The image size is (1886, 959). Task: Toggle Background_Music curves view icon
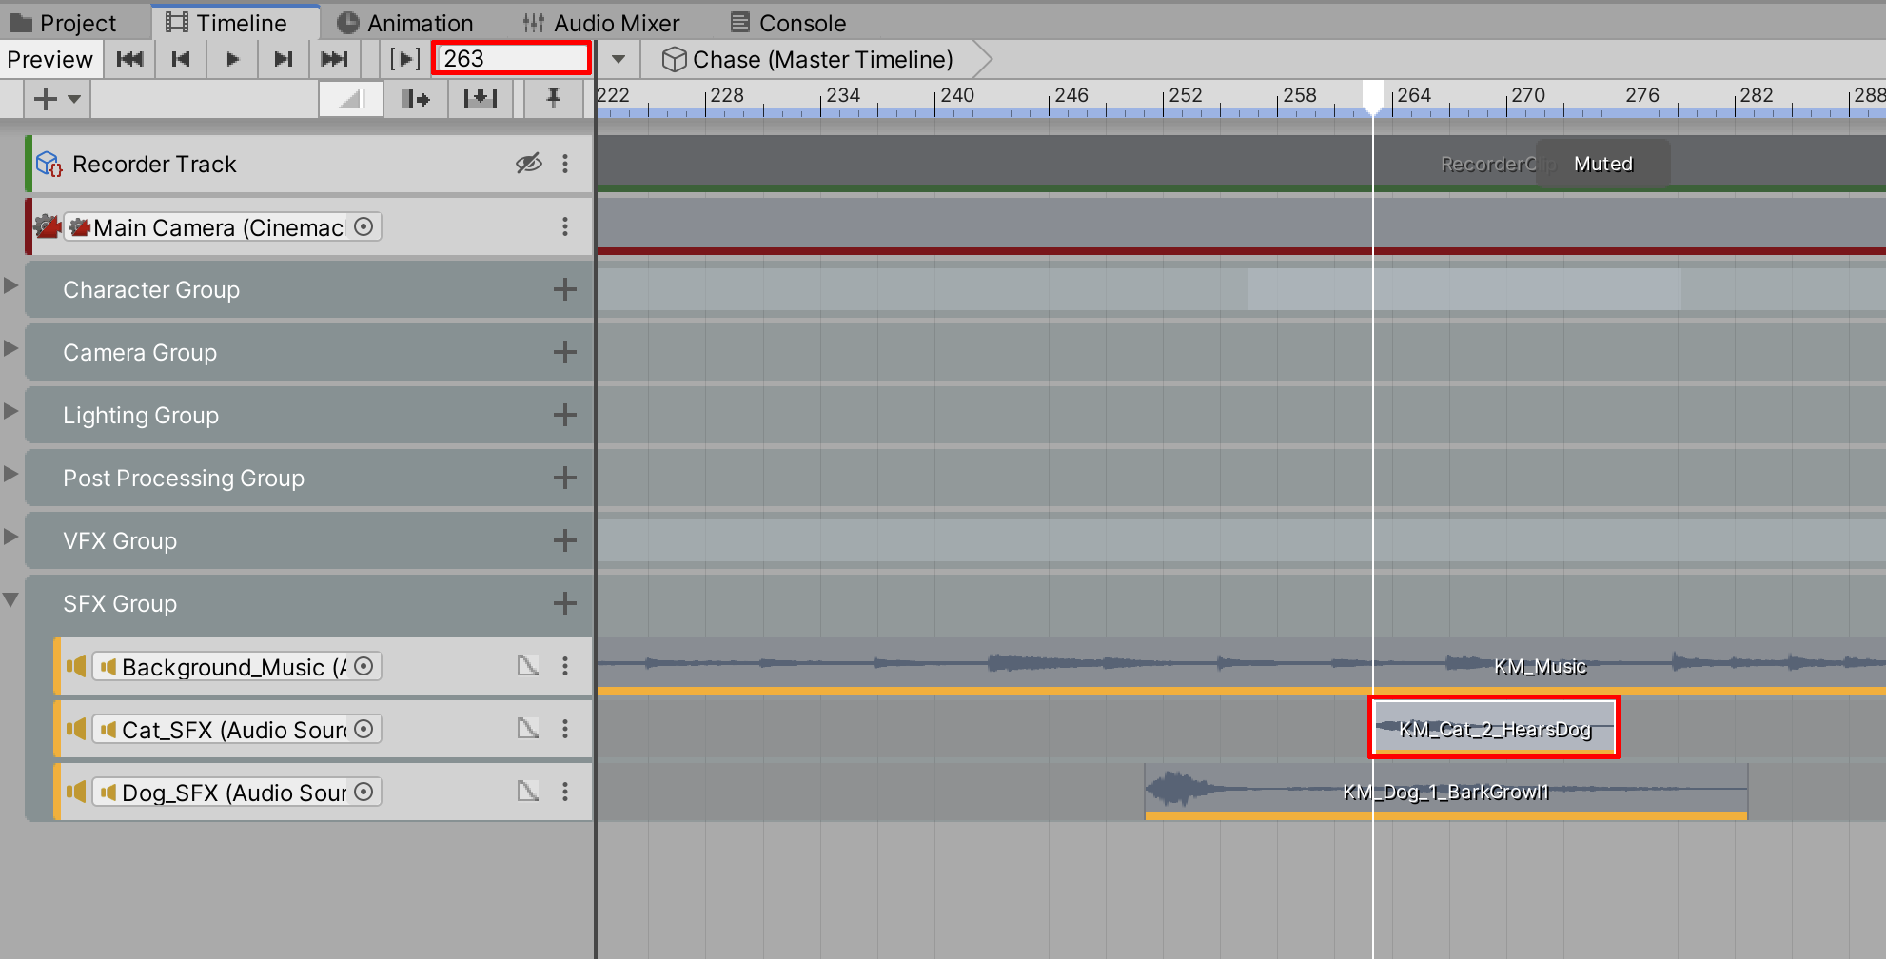[528, 666]
